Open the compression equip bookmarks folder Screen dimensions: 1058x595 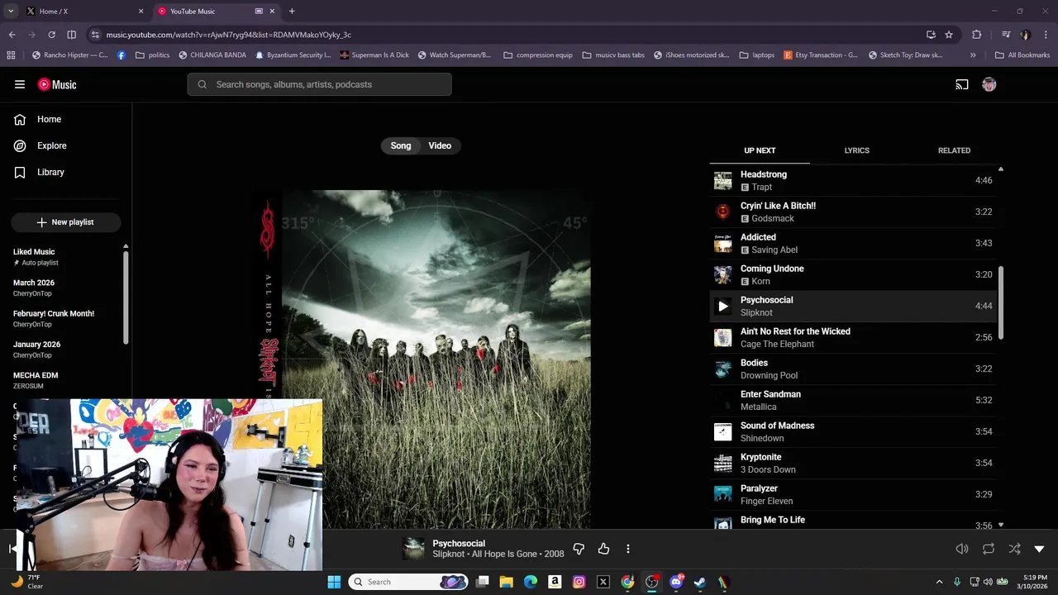coord(537,55)
